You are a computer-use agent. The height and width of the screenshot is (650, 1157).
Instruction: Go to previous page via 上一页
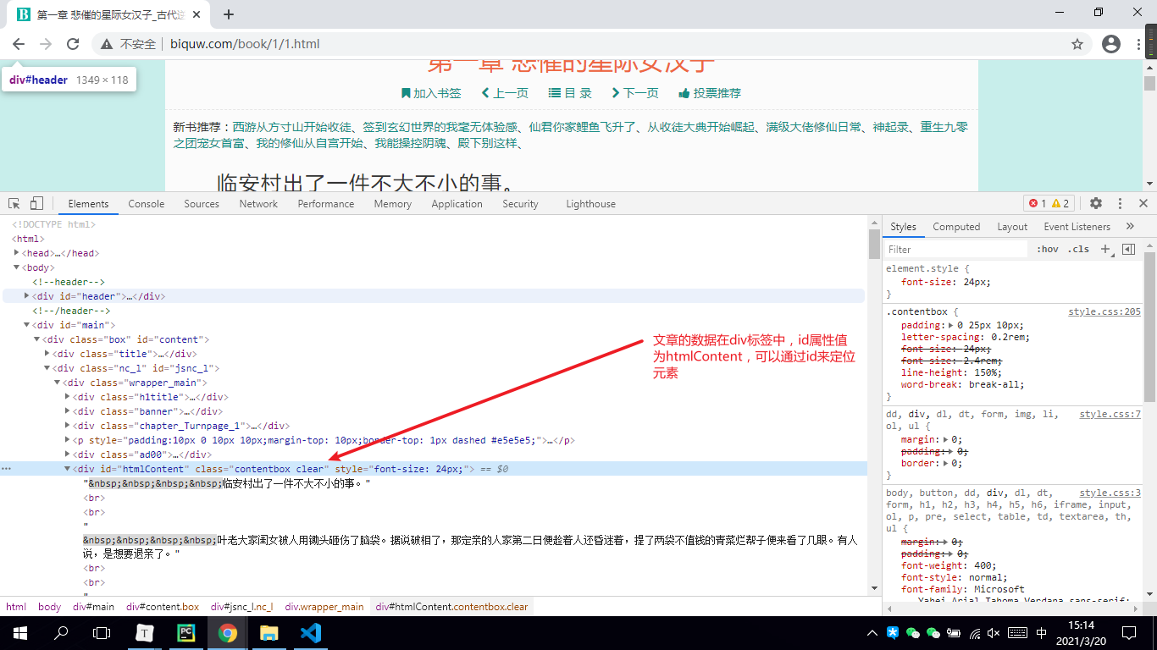coord(505,93)
